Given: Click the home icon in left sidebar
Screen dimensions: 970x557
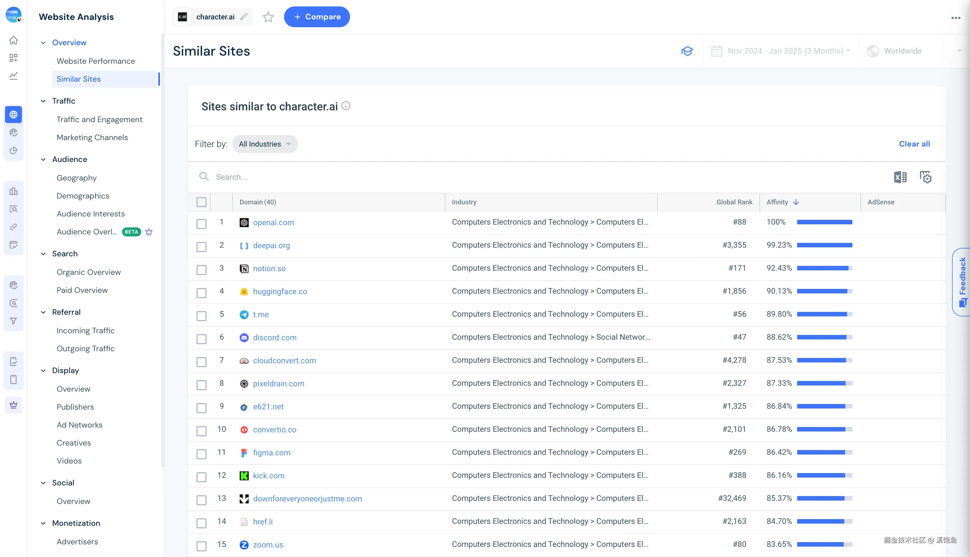Looking at the screenshot, I should [13, 40].
